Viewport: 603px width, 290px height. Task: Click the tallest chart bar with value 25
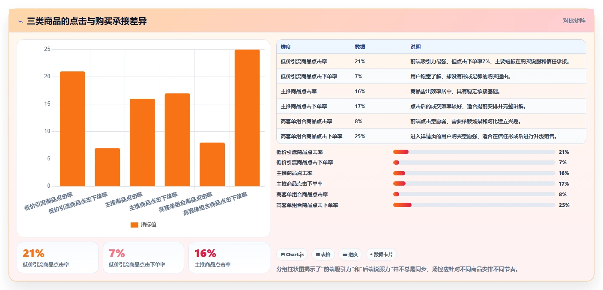pos(247,118)
